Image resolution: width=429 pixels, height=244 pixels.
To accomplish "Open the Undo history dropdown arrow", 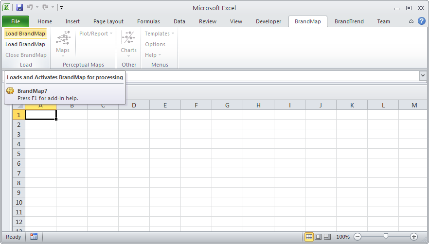I will coord(37,7).
